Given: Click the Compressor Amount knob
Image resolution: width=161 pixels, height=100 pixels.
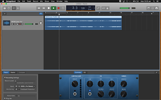Looking at the screenshot, I should (x=75, y=84).
